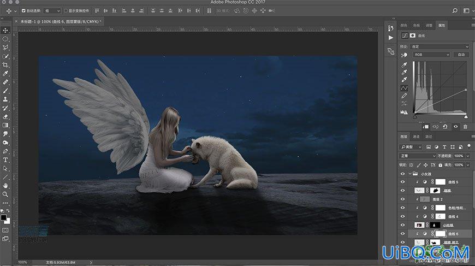Viewport: 475px width, 266px height.
Task: Enable Show Transform Controls checkbox
Action: tap(66, 10)
